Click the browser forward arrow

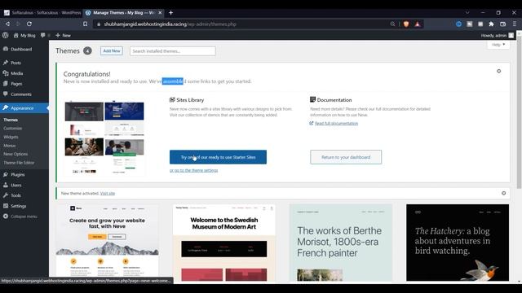(18, 24)
